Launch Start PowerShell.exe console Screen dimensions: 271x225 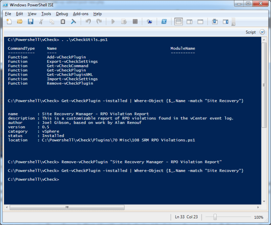point(164,21)
